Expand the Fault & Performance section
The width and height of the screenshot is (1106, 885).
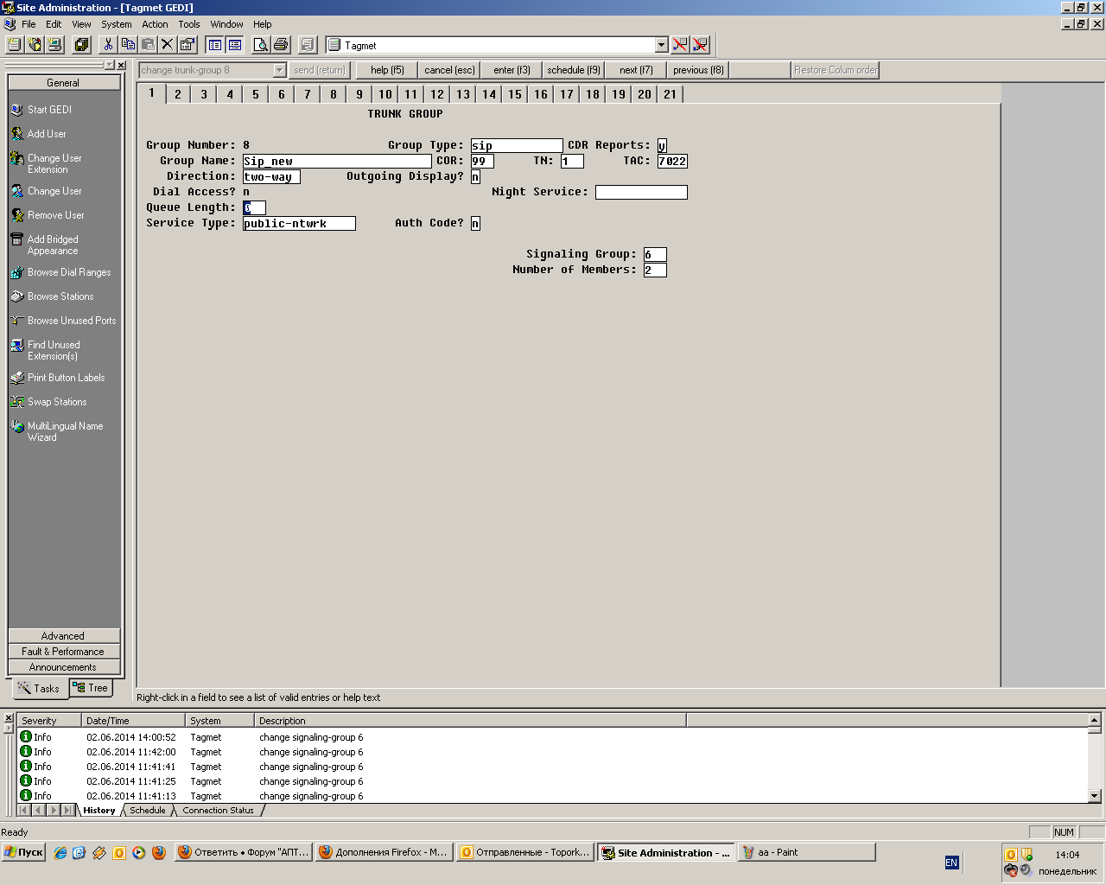tap(63, 652)
